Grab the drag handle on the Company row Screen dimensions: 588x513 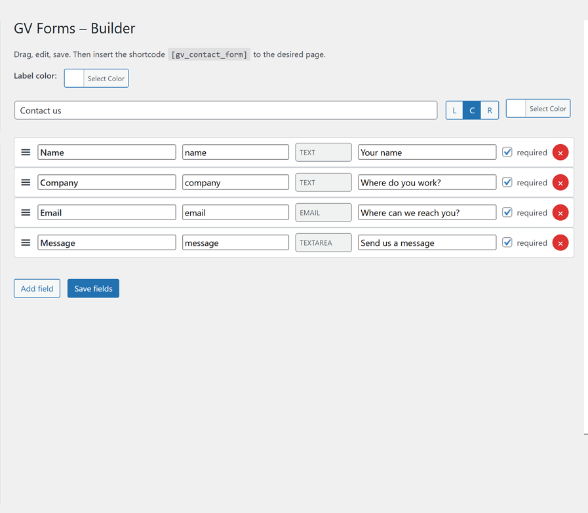[26, 182]
